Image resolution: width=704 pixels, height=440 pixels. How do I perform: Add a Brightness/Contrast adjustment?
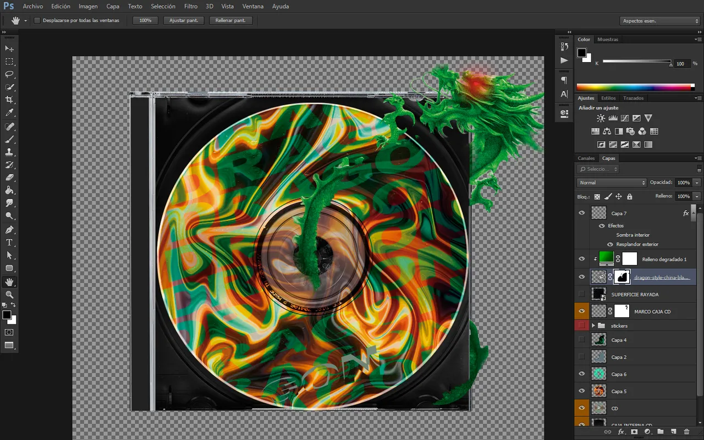(601, 118)
